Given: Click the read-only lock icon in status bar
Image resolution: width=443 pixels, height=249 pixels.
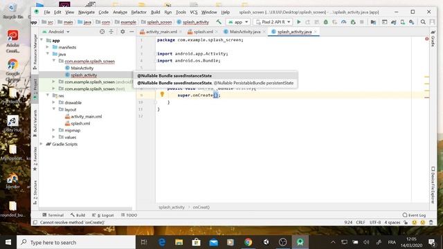Looking at the screenshot, I should [x=406, y=223].
